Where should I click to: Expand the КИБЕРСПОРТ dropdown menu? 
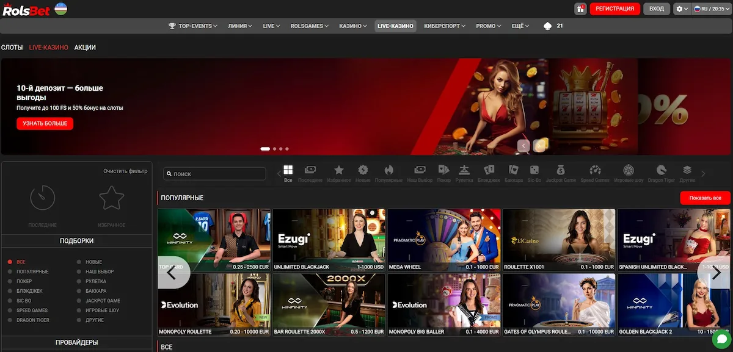coord(444,26)
